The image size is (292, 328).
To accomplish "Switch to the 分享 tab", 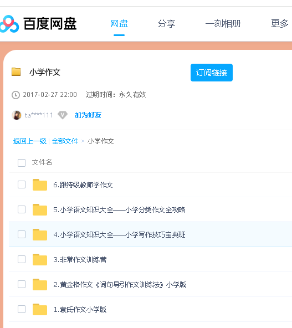I will (x=166, y=24).
